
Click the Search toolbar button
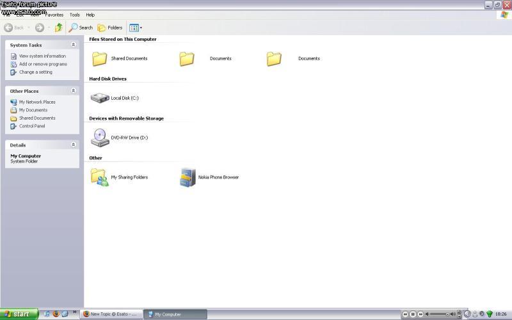(x=81, y=28)
